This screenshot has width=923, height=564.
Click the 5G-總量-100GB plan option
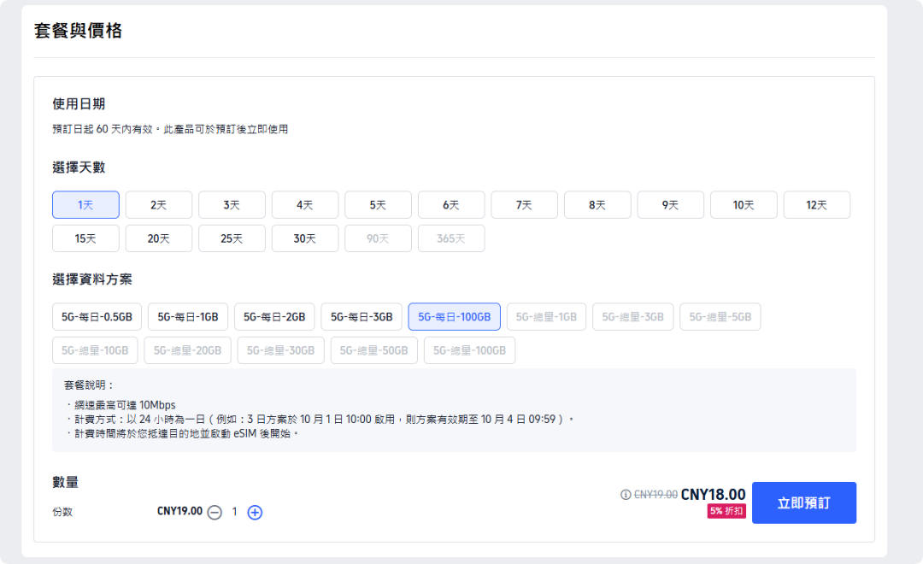pos(470,350)
